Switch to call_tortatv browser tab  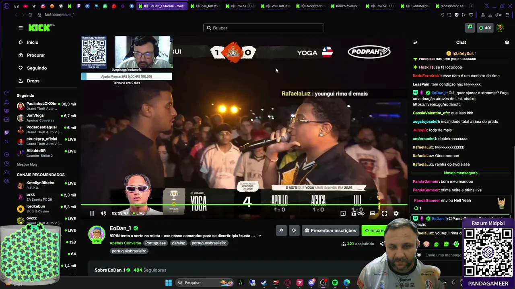206,6
